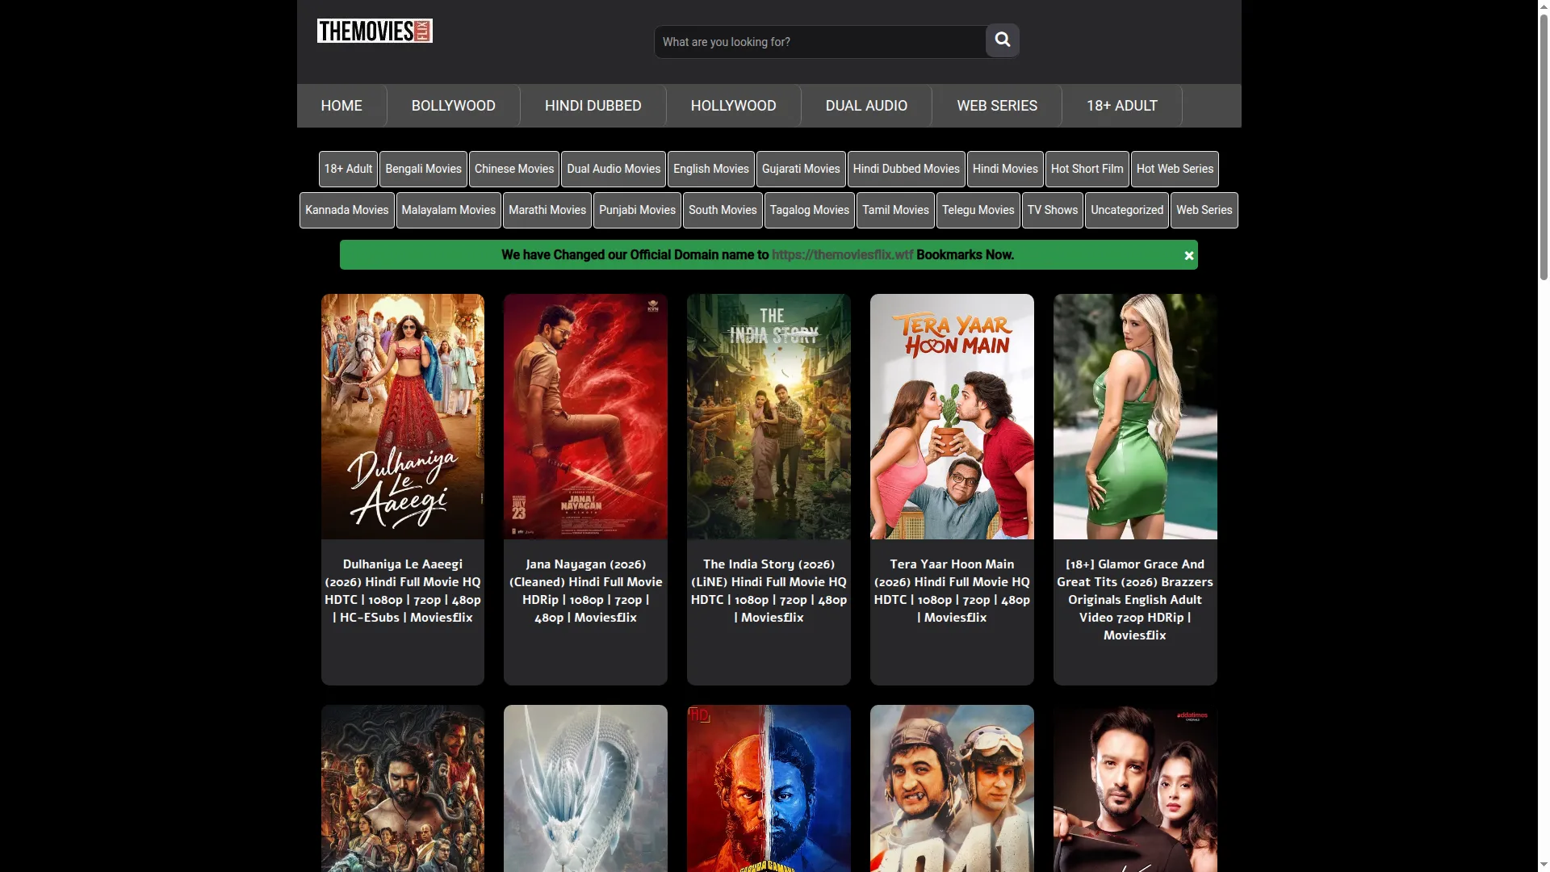Select the Gujarati Movies category tag

(x=801, y=169)
